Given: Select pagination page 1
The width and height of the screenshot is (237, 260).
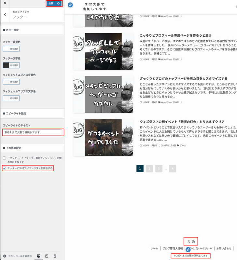Looking at the screenshot, I should (140, 168).
